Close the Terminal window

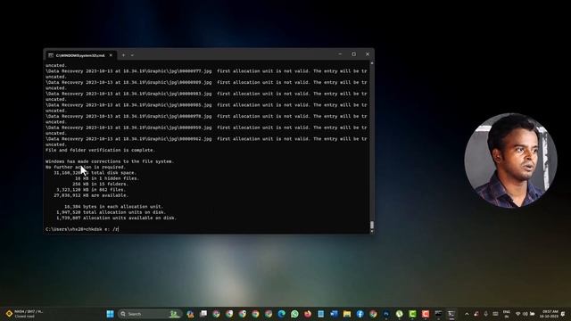pos(368,54)
